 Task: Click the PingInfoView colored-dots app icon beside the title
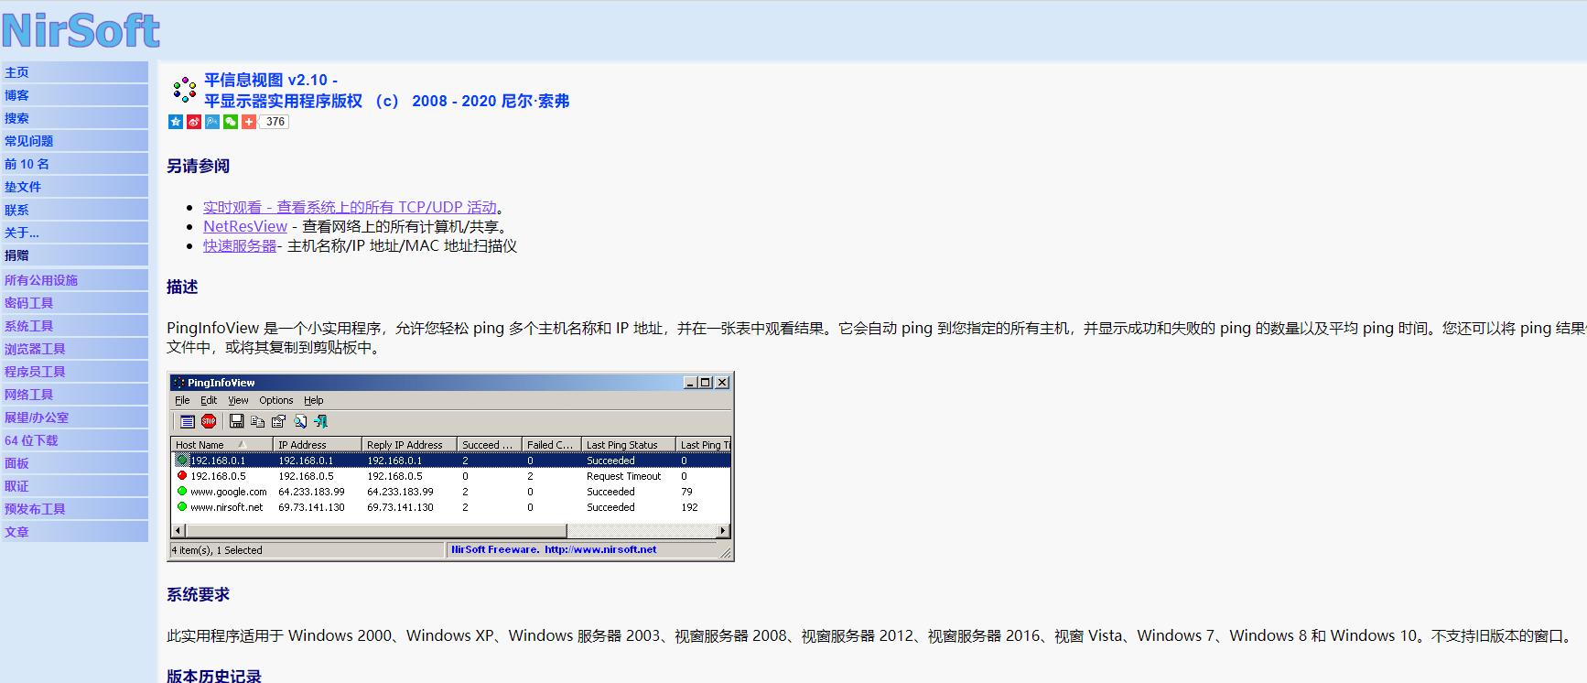pyautogui.click(x=184, y=90)
